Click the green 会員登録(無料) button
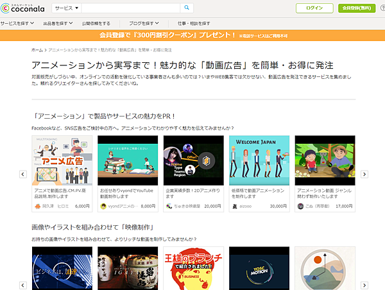Viewport: 385px width, 290px height. coord(356,8)
